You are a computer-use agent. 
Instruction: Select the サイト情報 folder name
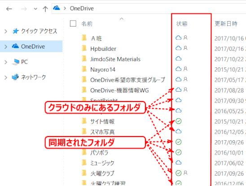coord(102,121)
